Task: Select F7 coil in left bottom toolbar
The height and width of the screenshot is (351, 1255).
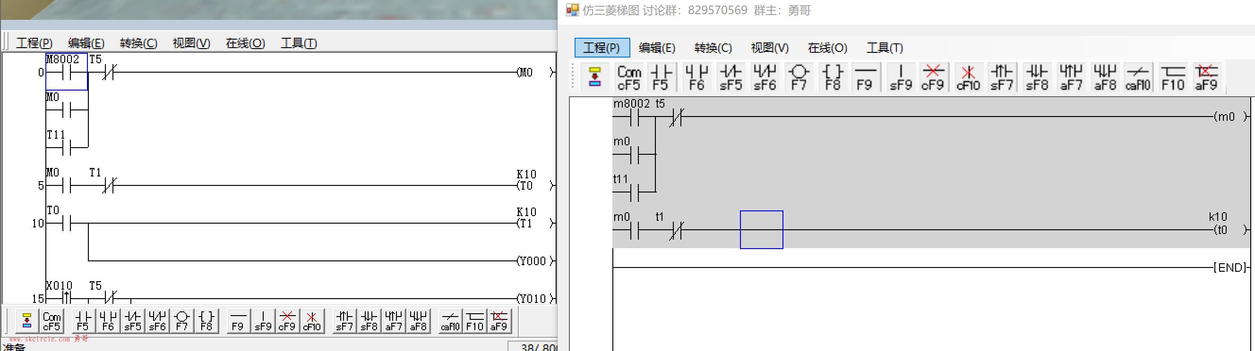Action: tap(182, 321)
